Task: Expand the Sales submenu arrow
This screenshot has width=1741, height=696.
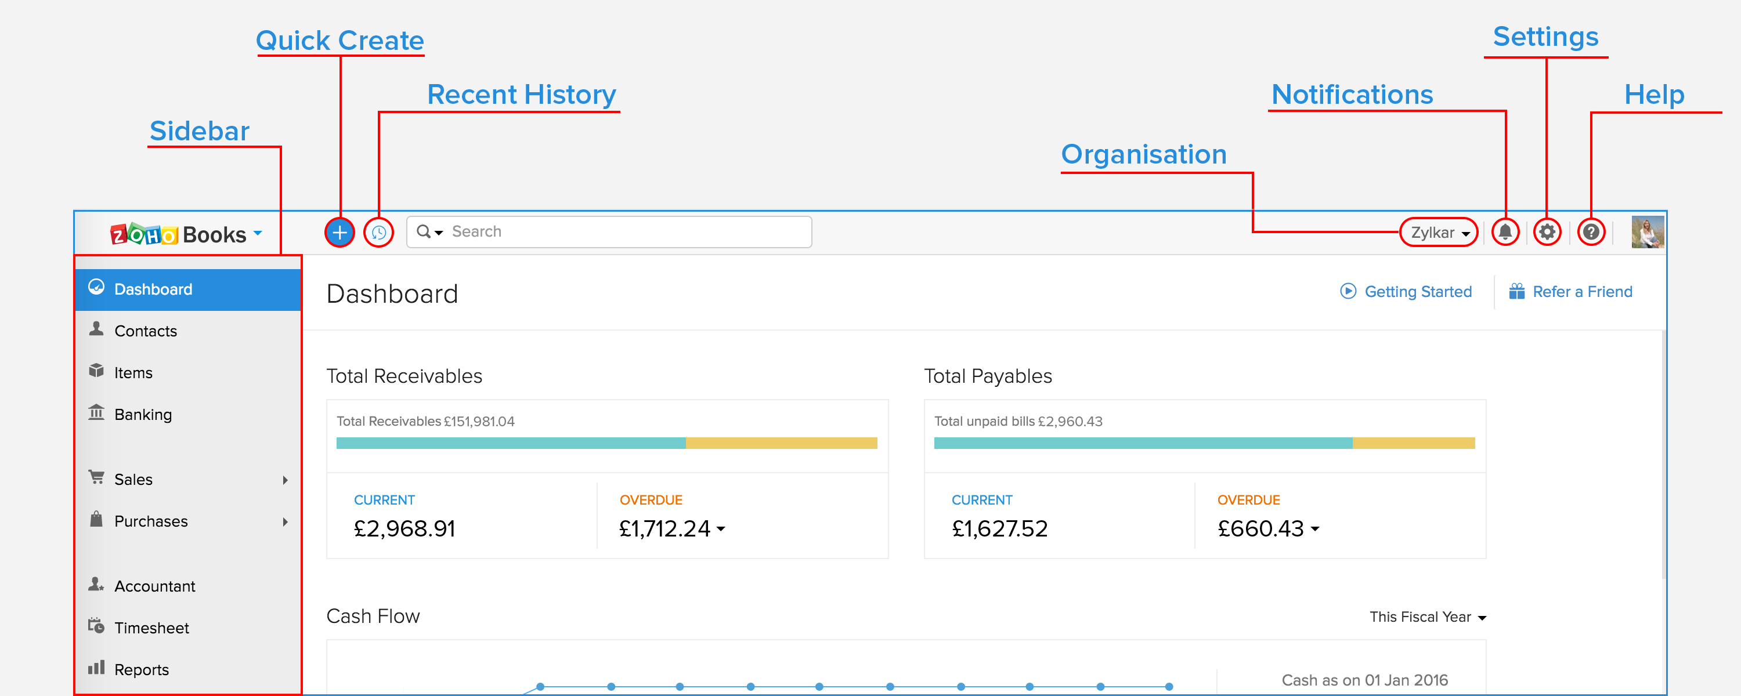Action: (285, 480)
